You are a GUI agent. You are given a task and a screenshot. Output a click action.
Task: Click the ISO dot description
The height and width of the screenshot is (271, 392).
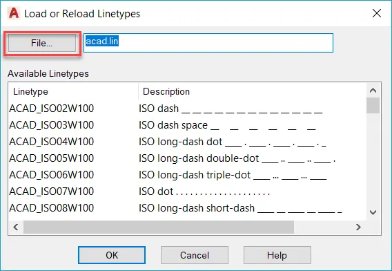204,191
